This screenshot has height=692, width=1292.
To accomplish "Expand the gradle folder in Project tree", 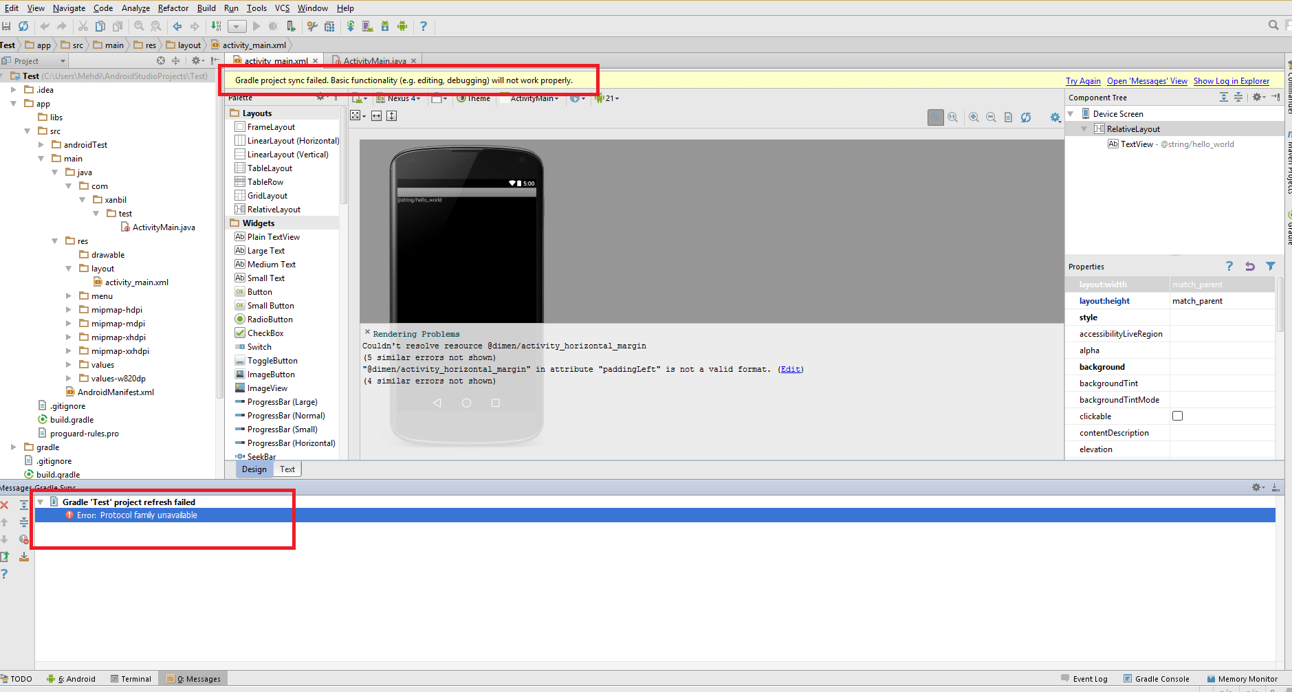I will point(13,447).
